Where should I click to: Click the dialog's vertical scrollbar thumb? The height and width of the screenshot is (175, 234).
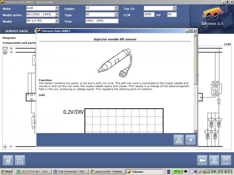(195, 61)
